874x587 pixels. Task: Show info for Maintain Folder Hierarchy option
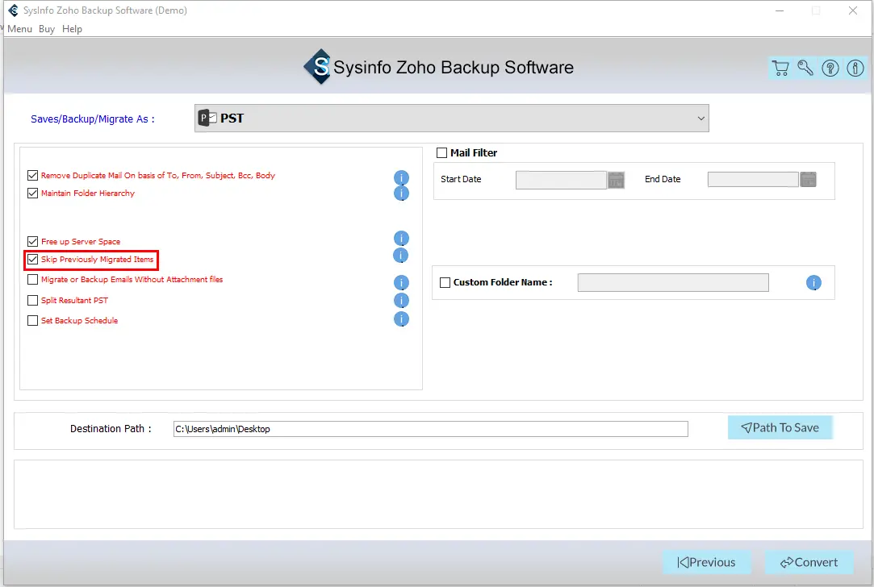point(401,194)
